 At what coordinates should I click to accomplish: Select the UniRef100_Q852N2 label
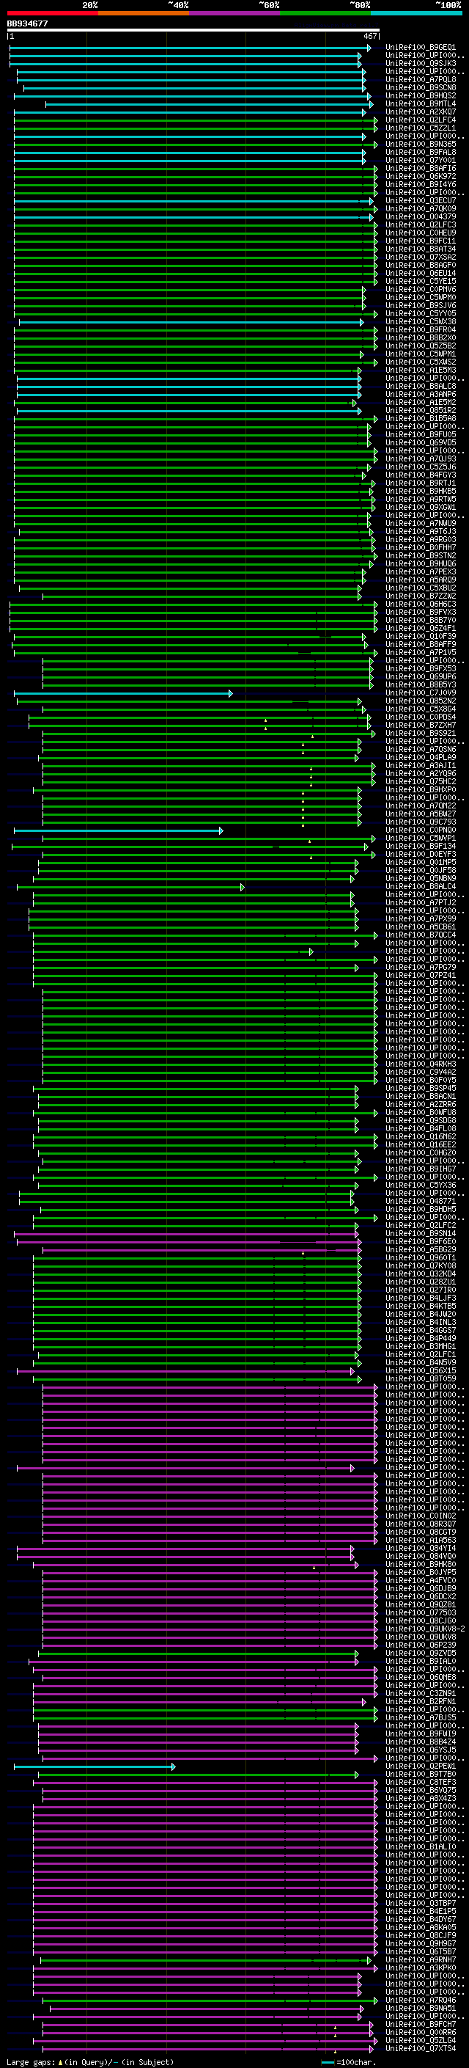tap(421, 701)
